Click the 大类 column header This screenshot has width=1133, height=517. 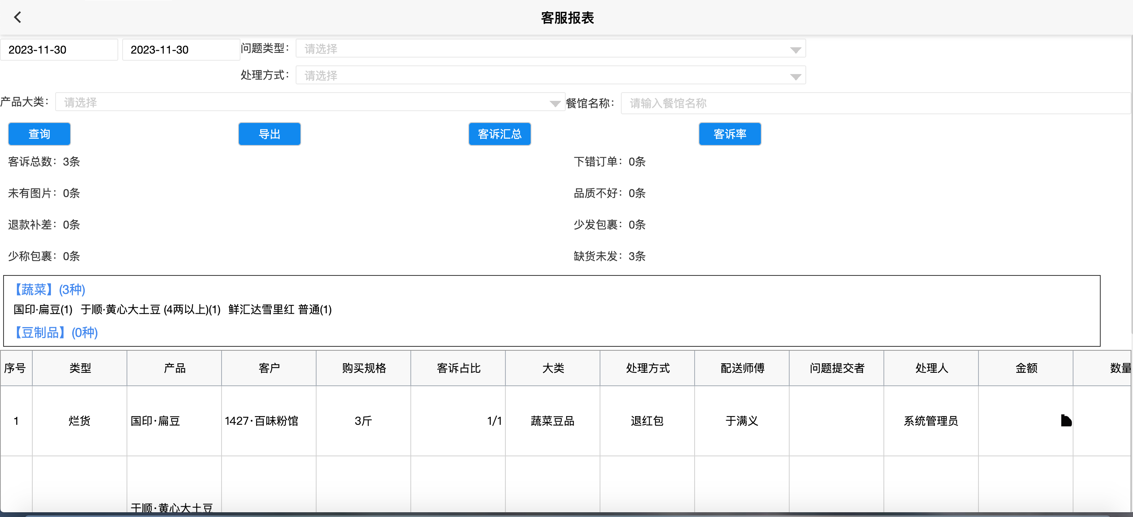click(x=552, y=368)
